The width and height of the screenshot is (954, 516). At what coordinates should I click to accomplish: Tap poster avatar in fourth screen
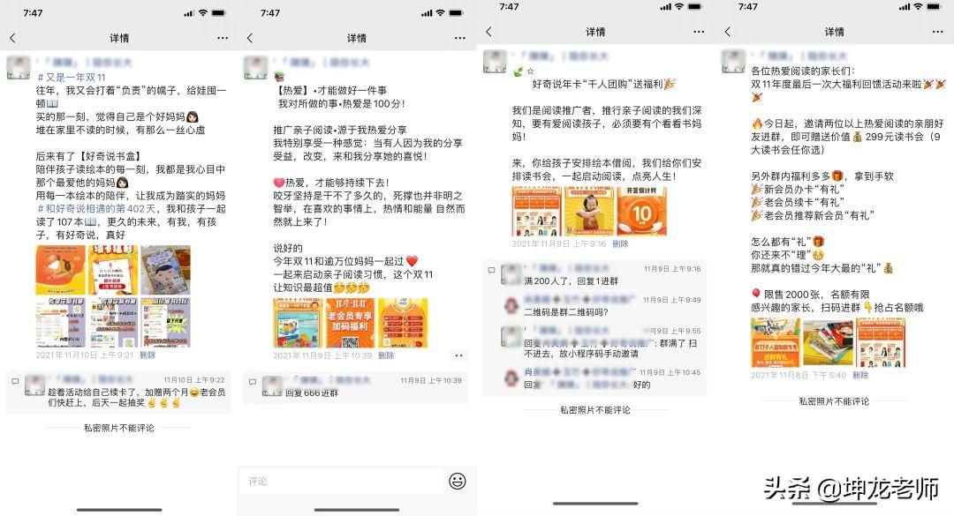(733, 62)
